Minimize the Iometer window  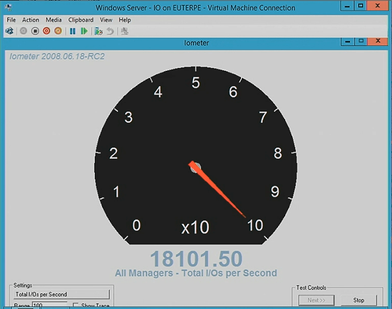tap(347, 42)
